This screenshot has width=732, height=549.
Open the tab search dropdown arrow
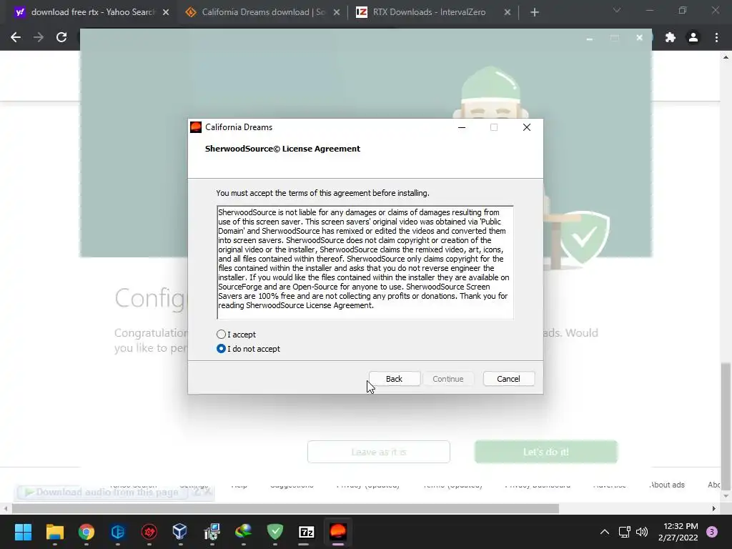(x=617, y=10)
